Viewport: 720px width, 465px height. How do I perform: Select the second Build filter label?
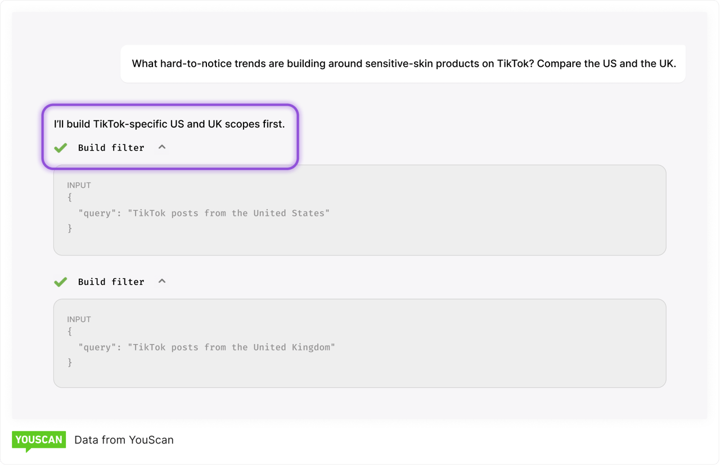(111, 282)
